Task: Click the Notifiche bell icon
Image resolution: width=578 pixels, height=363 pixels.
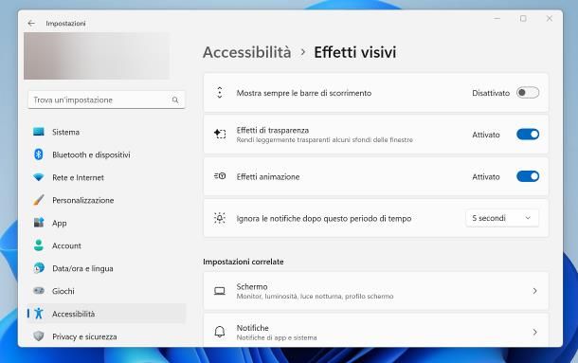Action: tap(220, 332)
